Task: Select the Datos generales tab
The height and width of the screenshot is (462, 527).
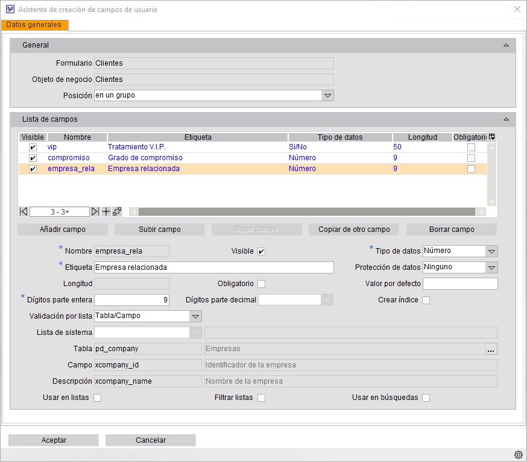Action: [34, 25]
